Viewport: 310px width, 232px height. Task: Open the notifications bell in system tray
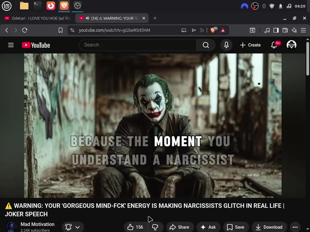pyautogui.click(x=281, y=6)
